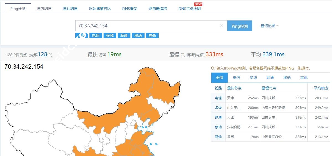Image resolution: width=332 pixels, height=156 pixels.
Task: Click 中国香港CN2 slowest node cell
Action: 272,137
